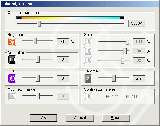Click the ContrastEnhancer half-circle icon

(88, 96)
